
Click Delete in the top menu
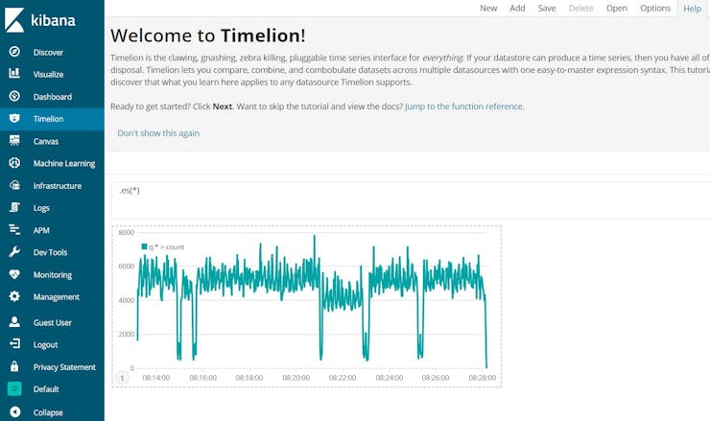[x=580, y=8]
